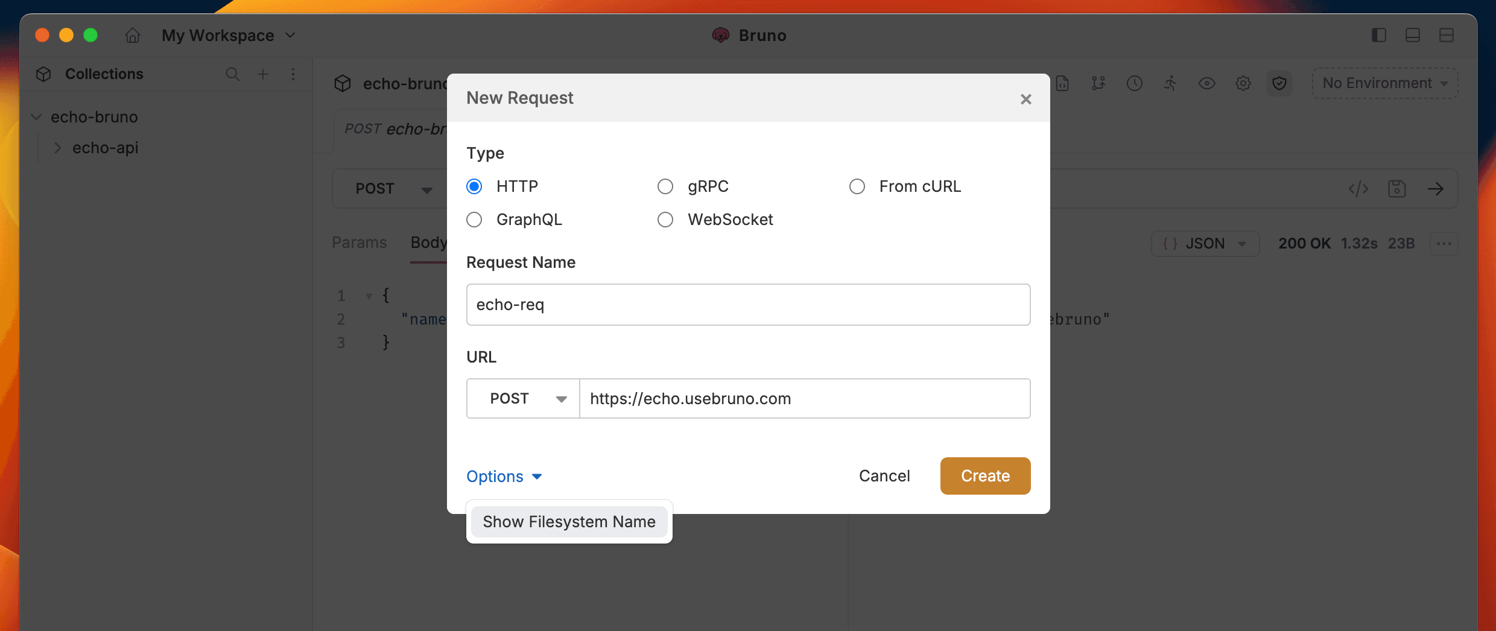Click the plus icon to add collection
The width and height of the screenshot is (1496, 631).
pos(263,74)
